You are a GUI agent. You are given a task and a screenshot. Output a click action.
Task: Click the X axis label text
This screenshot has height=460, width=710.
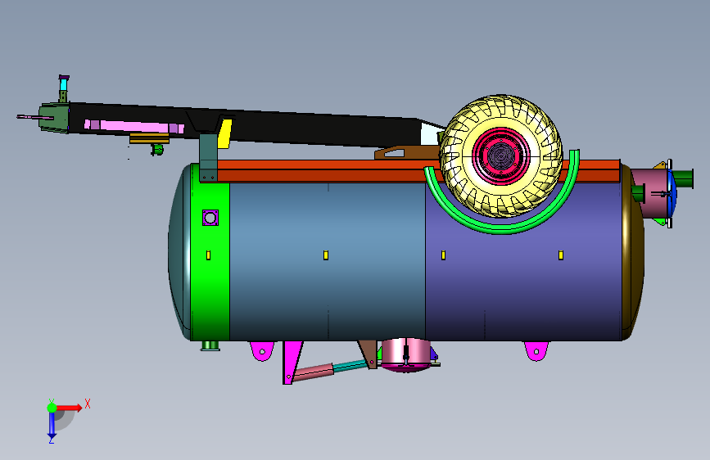(88, 404)
